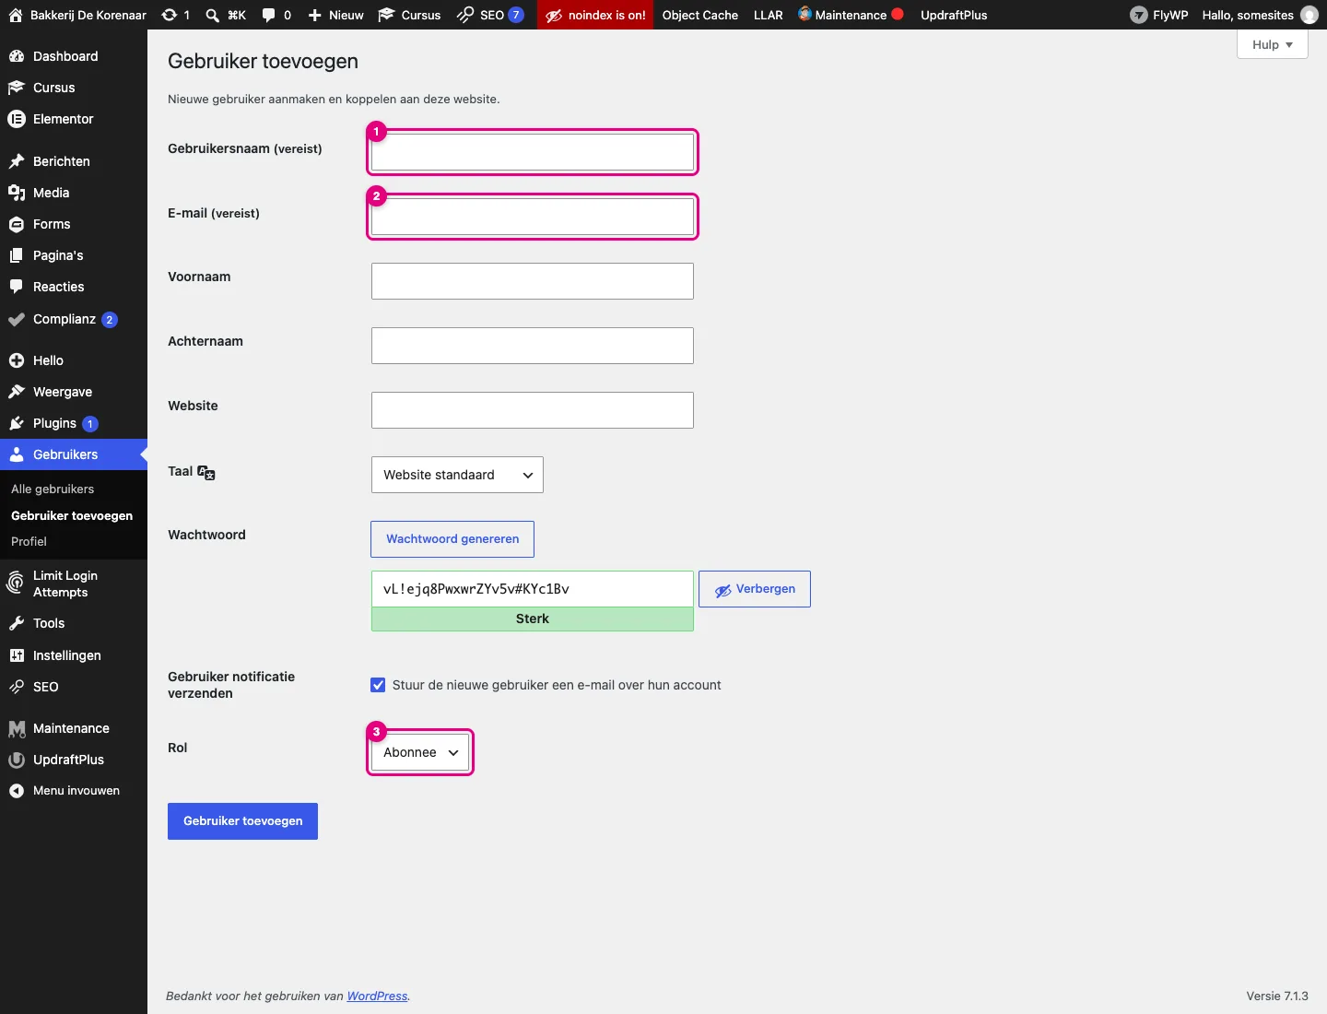This screenshot has width=1327, height=1014.
Task: Open the LLAR admin bar item
Action: pos(769,15)
